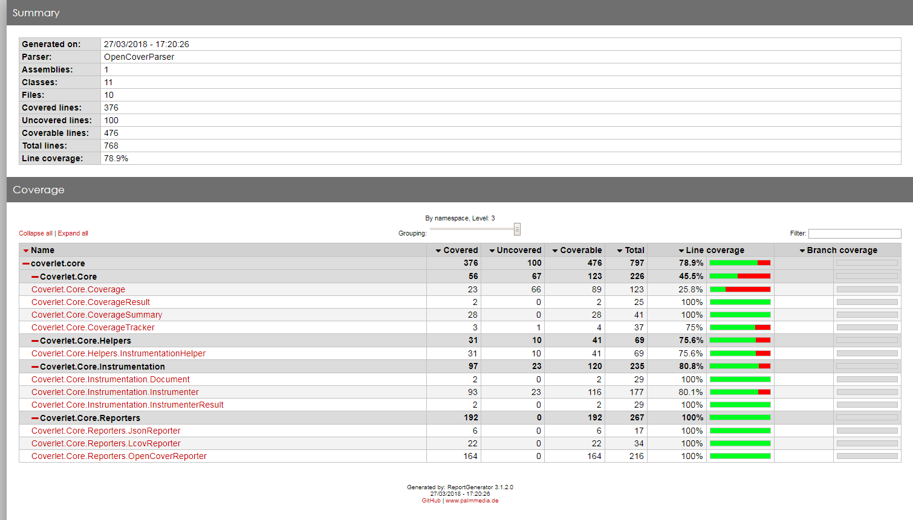Sort by Total column header
The image size is (913, 520).
tap(631, 250)
